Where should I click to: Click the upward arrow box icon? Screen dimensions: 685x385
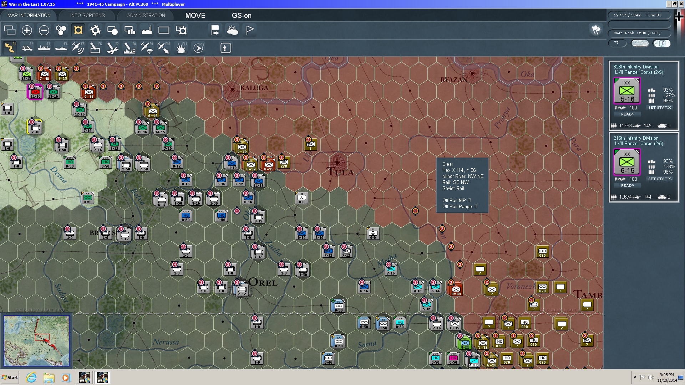tap(225, 48)
